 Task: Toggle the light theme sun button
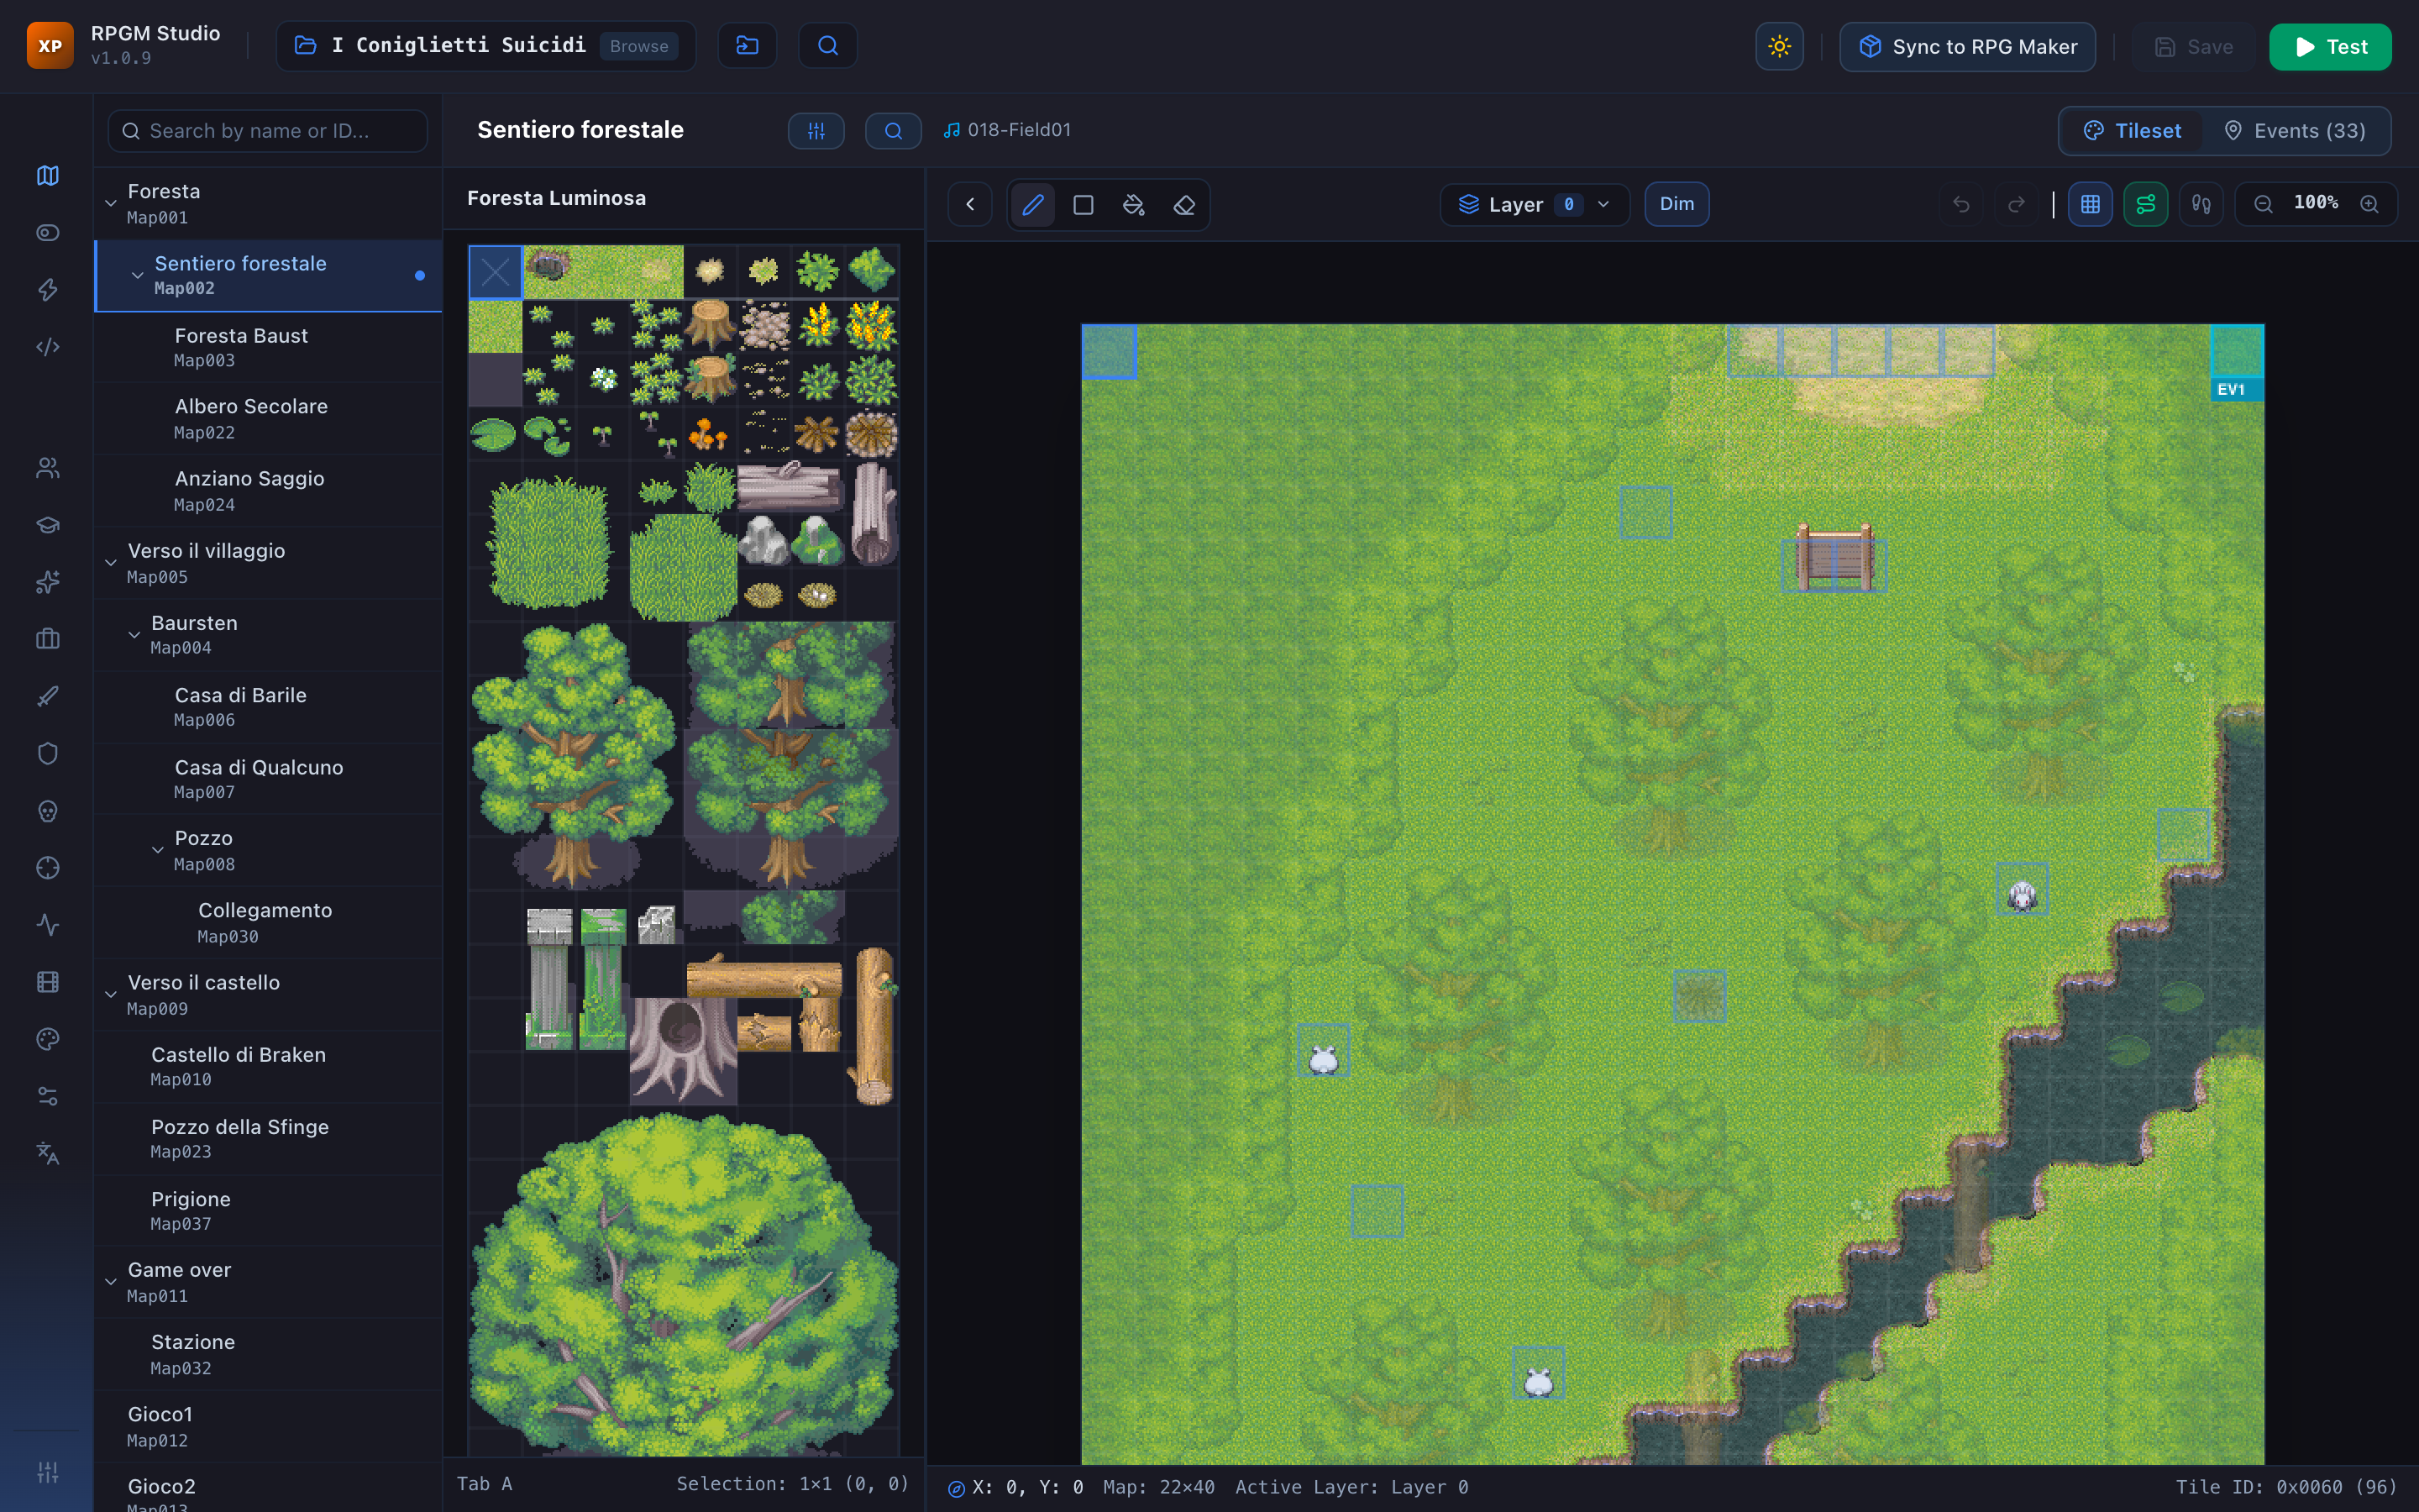click(x=1779, y=46)
